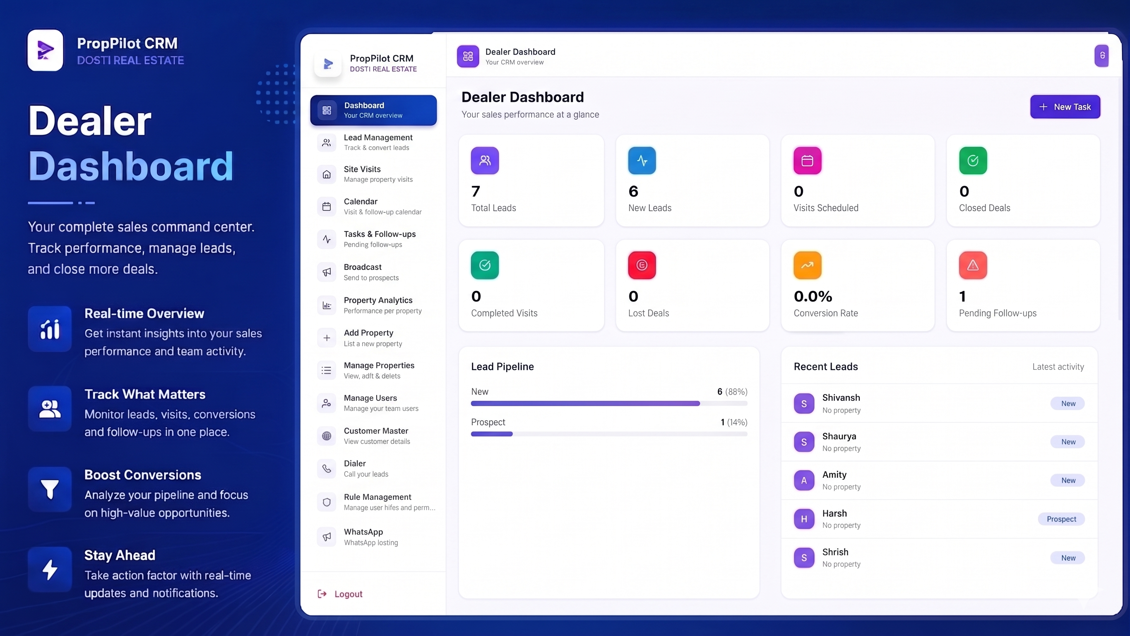Image resolution: width=1130 pixels, height=636 pixels.
Task: Click the Pending Follow-ups warning icon
Action: pos(973,265)
